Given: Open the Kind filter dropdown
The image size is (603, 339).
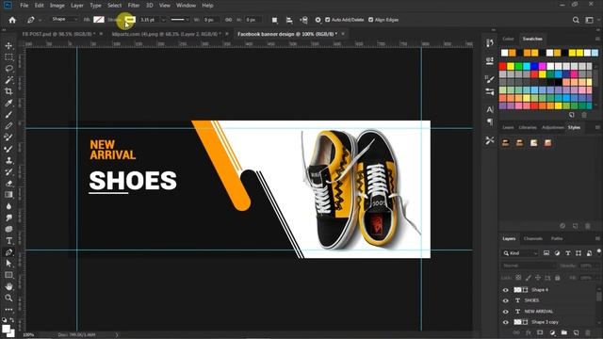Looking at the screenshot, I should [520, 253].
